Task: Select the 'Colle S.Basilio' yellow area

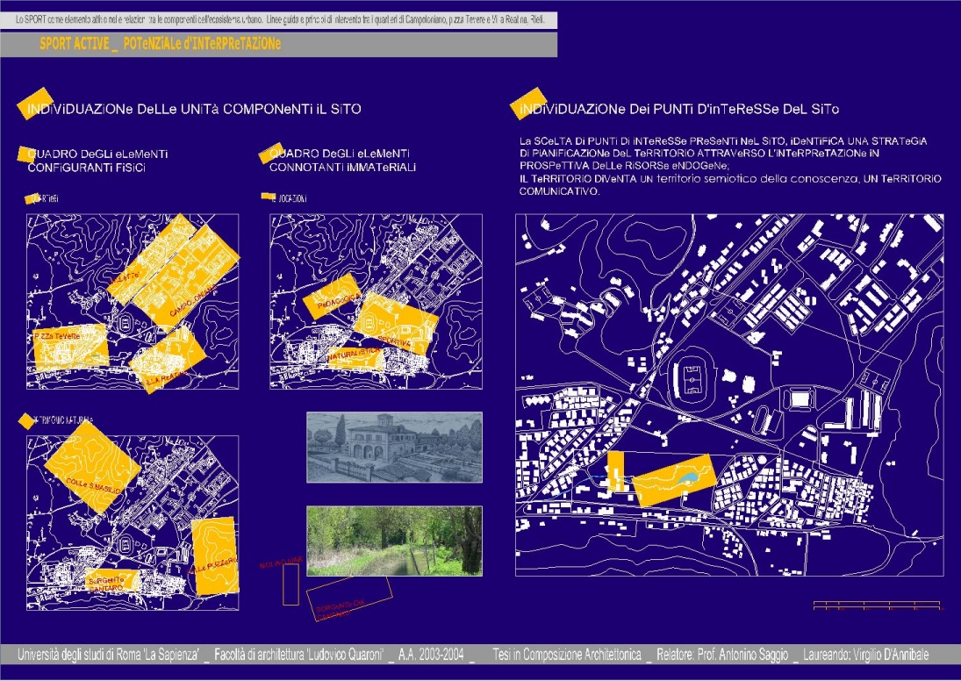Action: (91, 471)
